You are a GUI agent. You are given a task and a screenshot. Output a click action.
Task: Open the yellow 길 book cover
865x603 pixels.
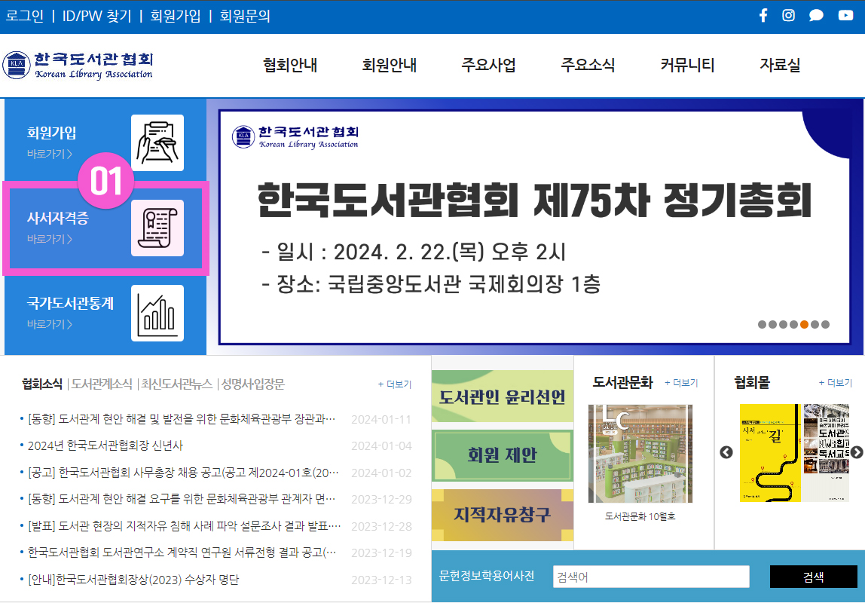(x=770, y=453)
